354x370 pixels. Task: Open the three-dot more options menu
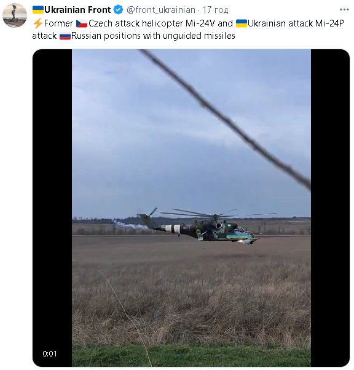[344, 10]
